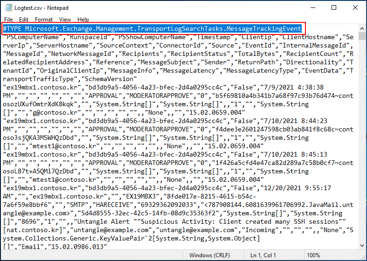367x261 pixels.
Task: Click the 100% zoom status entry
Action: pos(313,255)
